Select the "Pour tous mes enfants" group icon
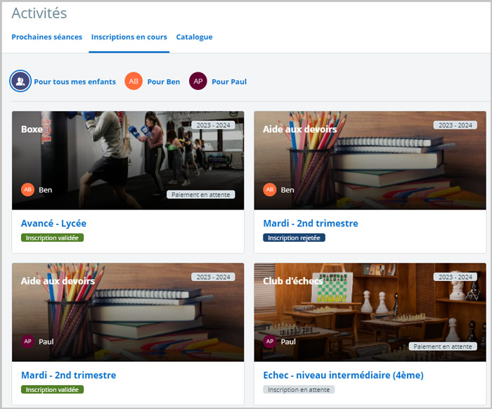This screenshot has width=492, height=409. [x=20, y=82]
